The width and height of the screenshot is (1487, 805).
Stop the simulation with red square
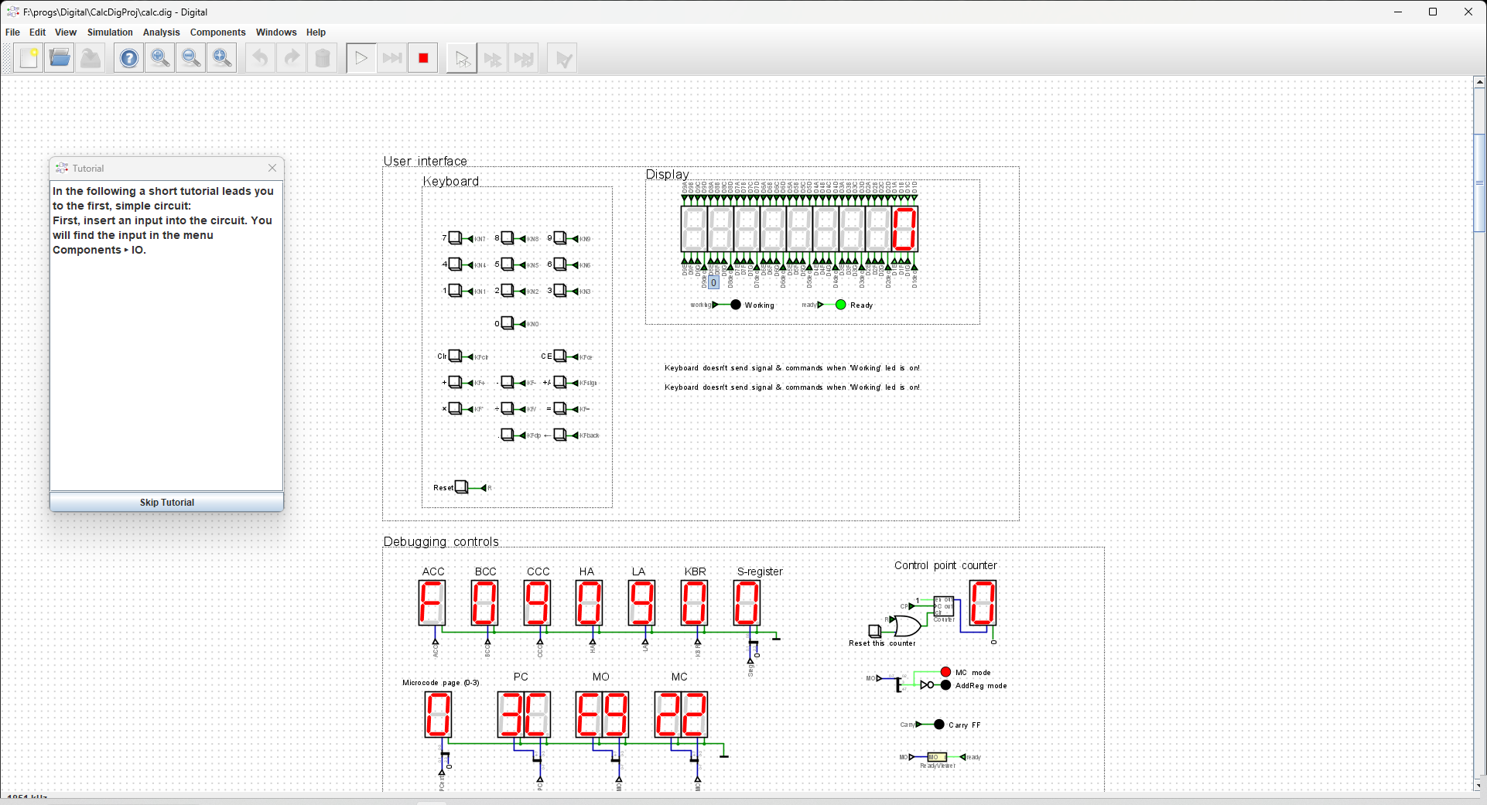[423, 58]
